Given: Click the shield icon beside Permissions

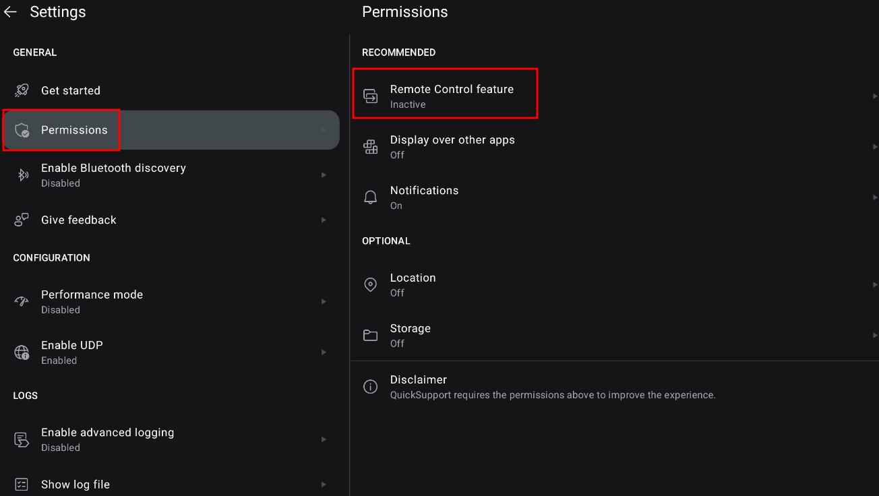Looking at the screenshot, I should click(x=22, y=130).
